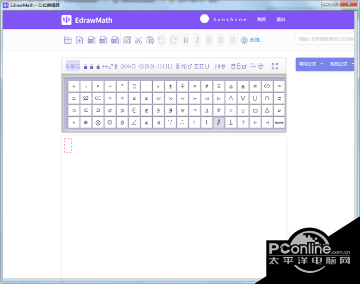Insert the subset-or-equal ⊆ symbol
This screenshot has width=360, height=284.
86,111
